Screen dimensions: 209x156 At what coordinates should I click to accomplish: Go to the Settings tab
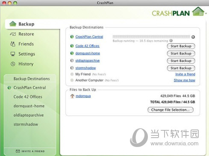tap(26, 54)
